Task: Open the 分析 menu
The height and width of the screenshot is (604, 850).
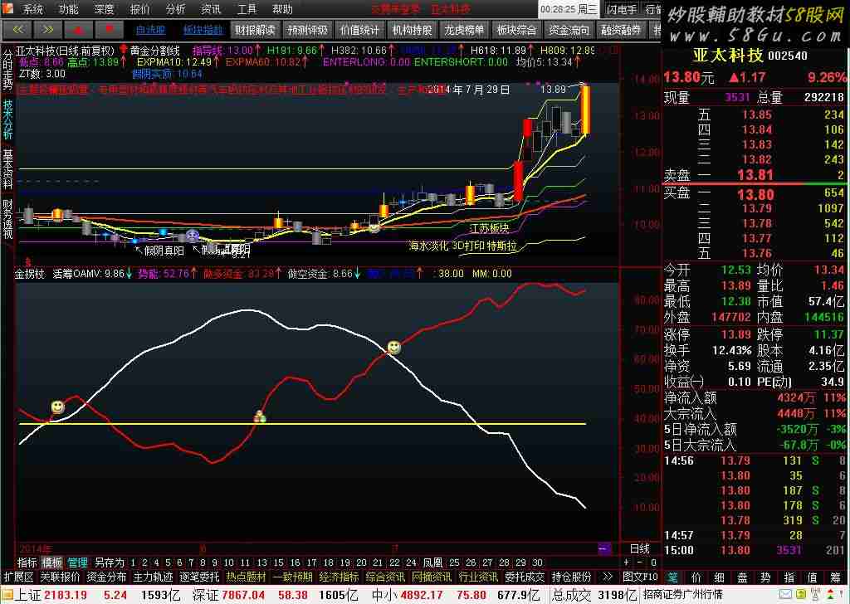Action: pyautogui.click(x=175, y=9)
